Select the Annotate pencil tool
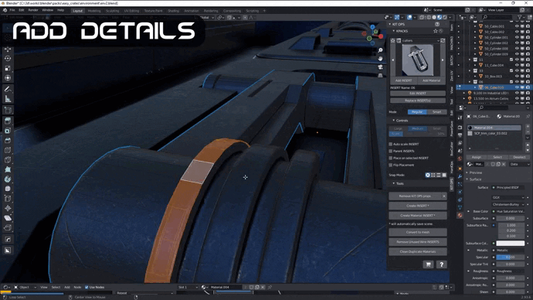The height and width of the screenshot is (300, 533). 8,89
